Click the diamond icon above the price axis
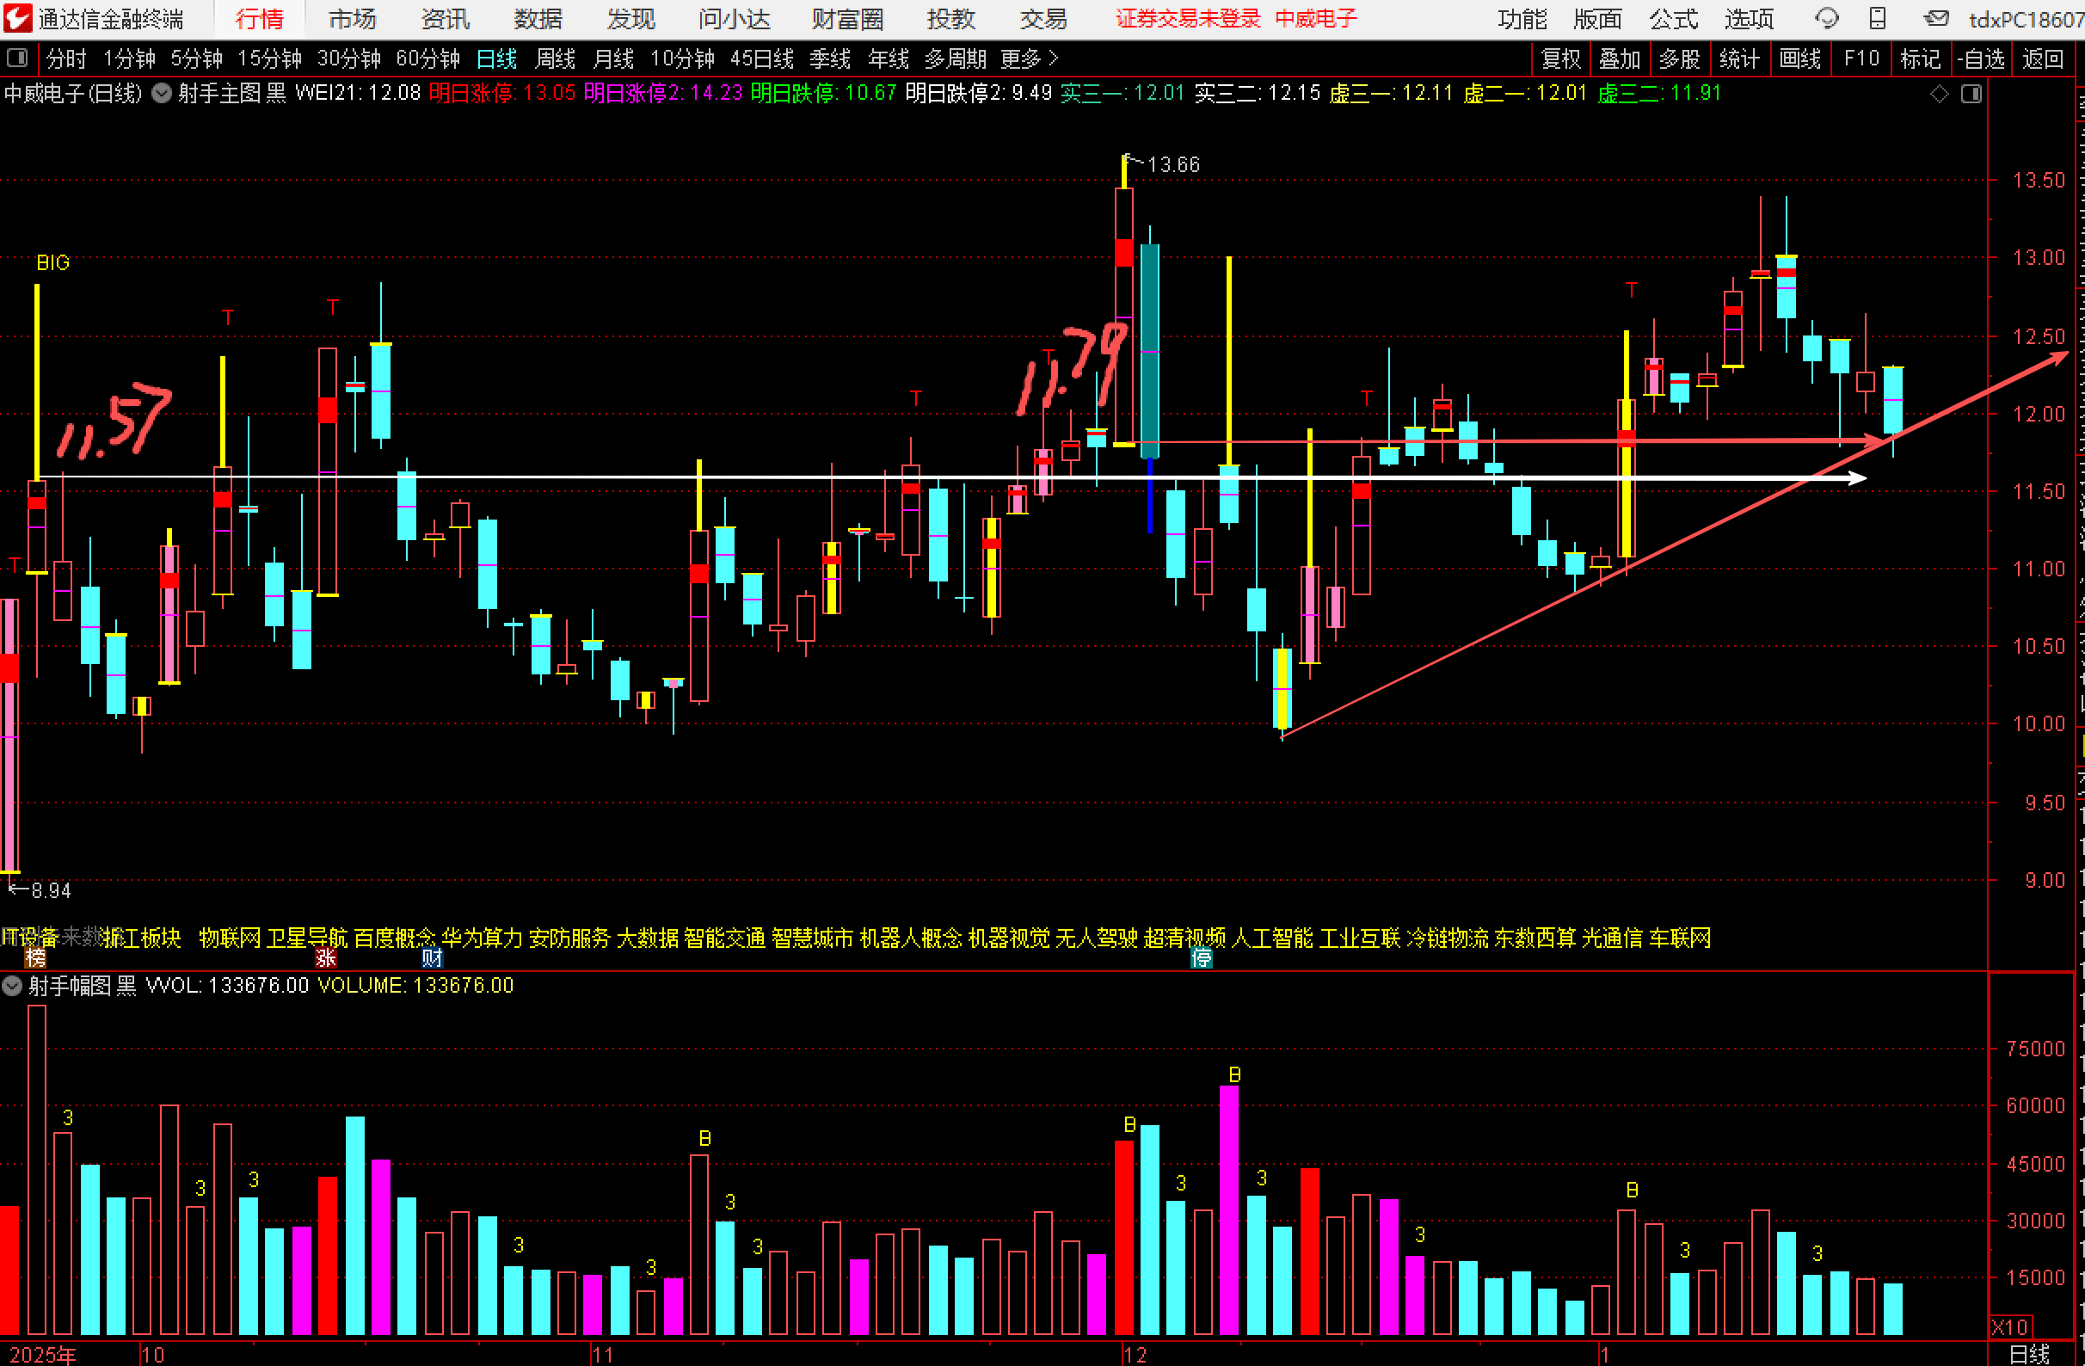 (x=1940, y=94)
